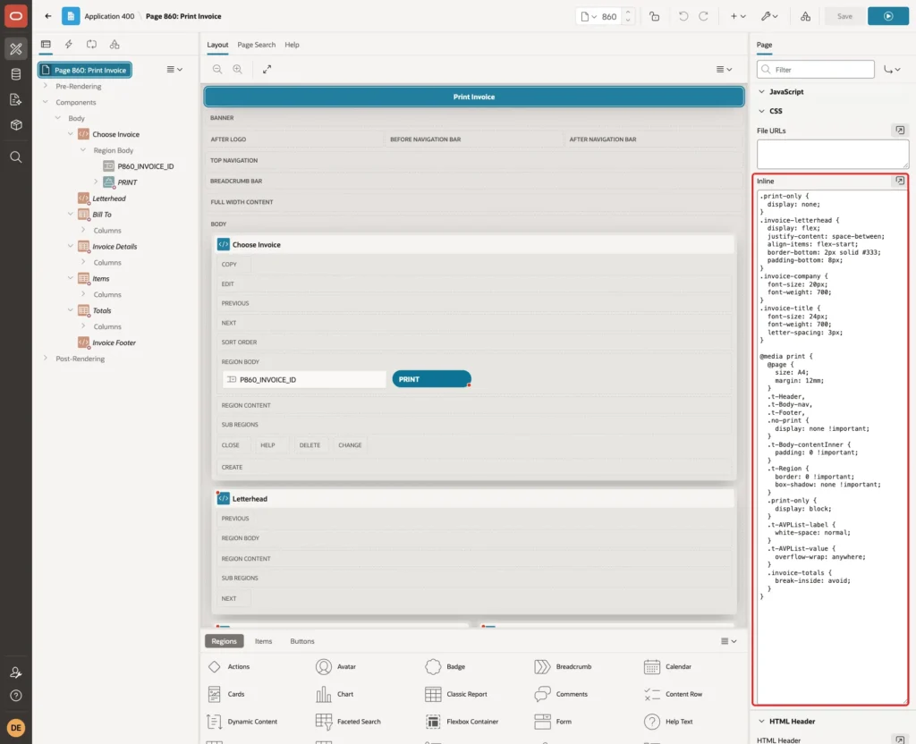Click the property Filter search field
Screen dimensions: 916x744
click(816, 70)
